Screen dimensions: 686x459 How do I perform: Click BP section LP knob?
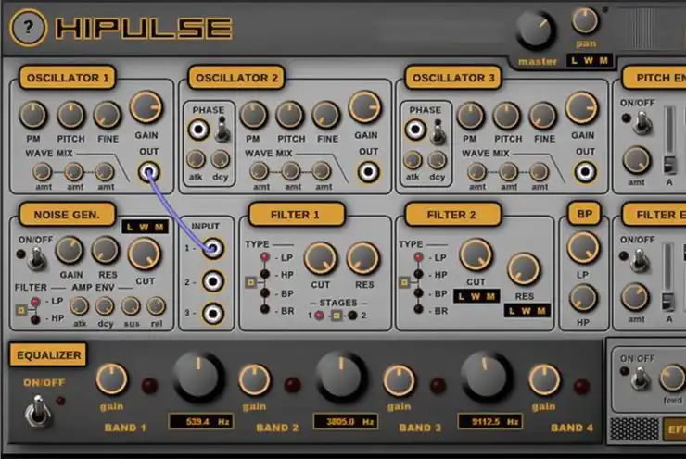pyautogui.click(x=583, y=248)
